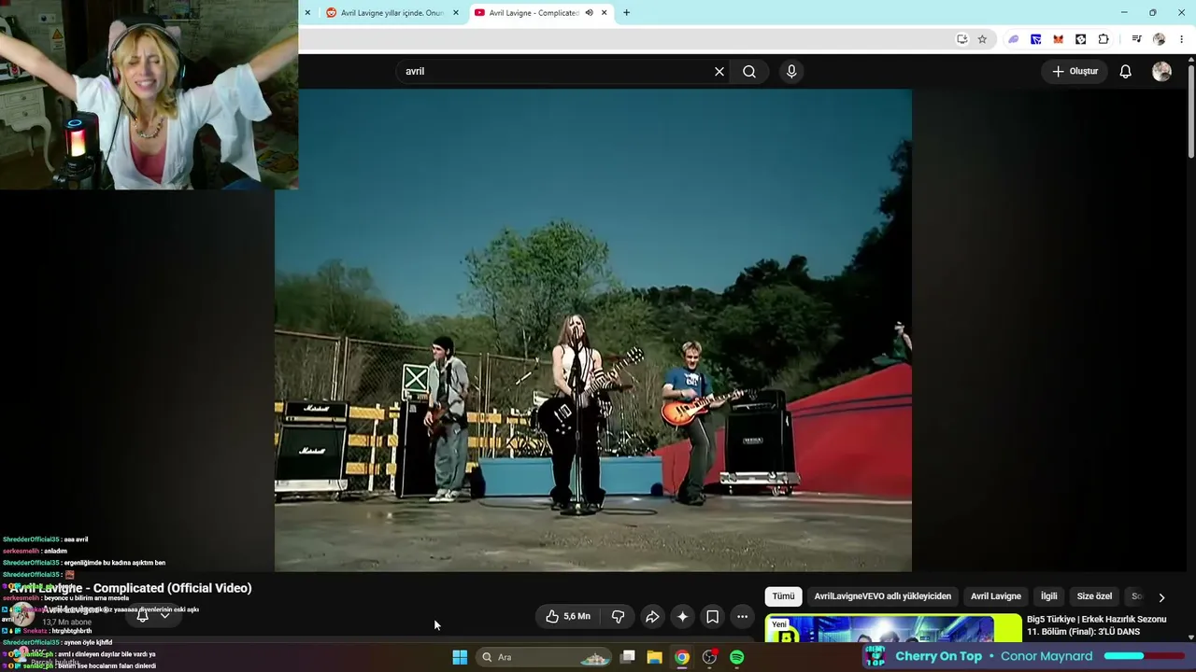The height and width of the screenshot is (672, 1196).
Task: Select the Tümü filter chip
Action: tap(783, 596)
